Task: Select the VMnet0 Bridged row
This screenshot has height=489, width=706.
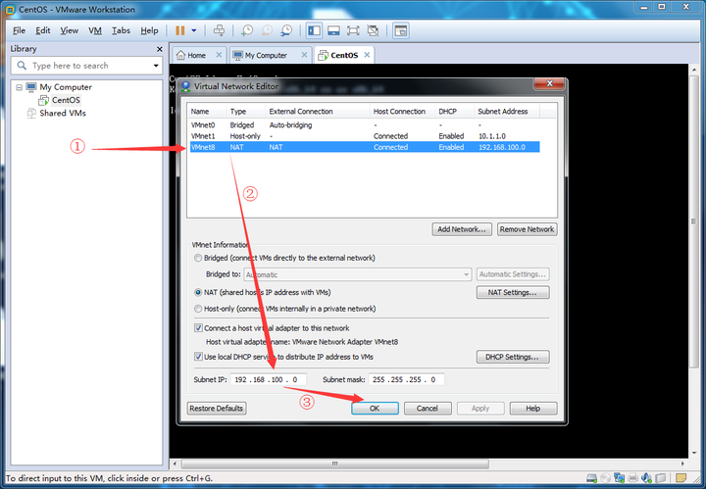Action: tap(365, 125)
